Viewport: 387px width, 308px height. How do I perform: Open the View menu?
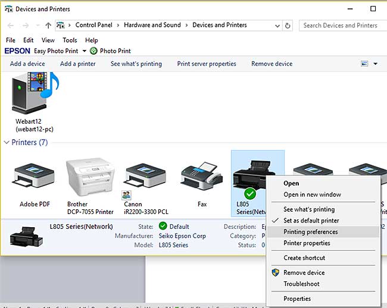tap(48, 40)
